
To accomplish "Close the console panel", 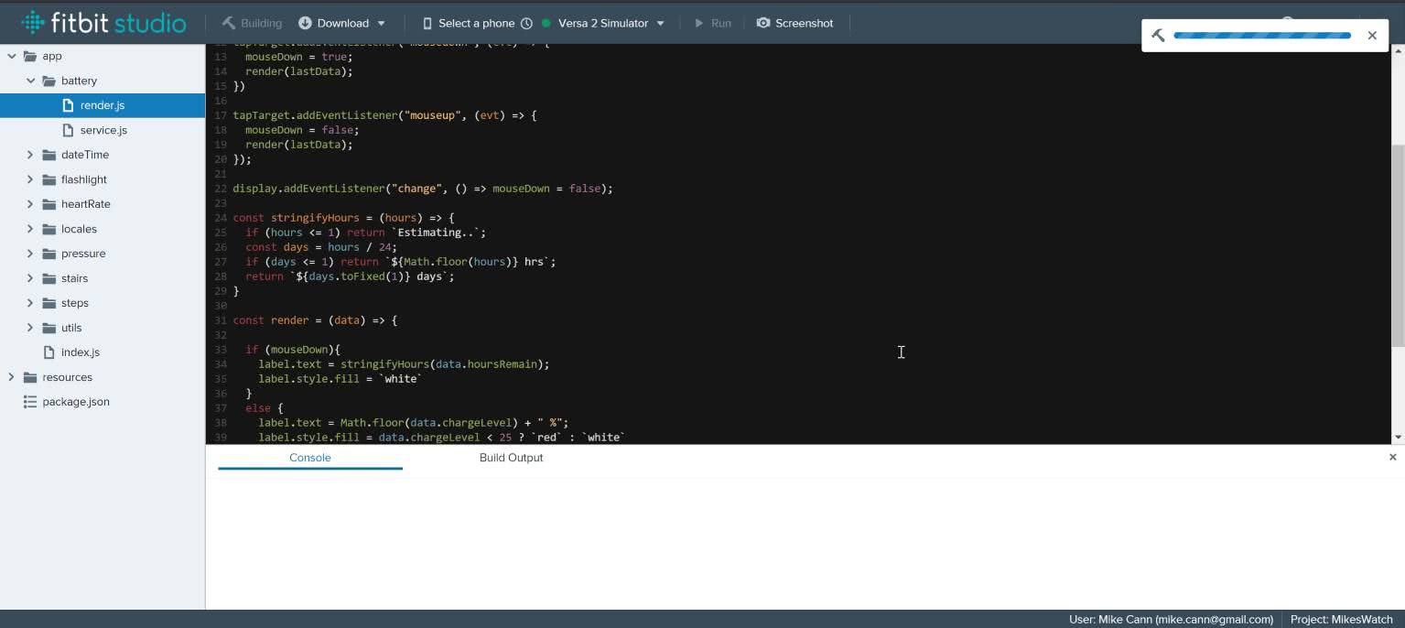I will point(1392,457).
